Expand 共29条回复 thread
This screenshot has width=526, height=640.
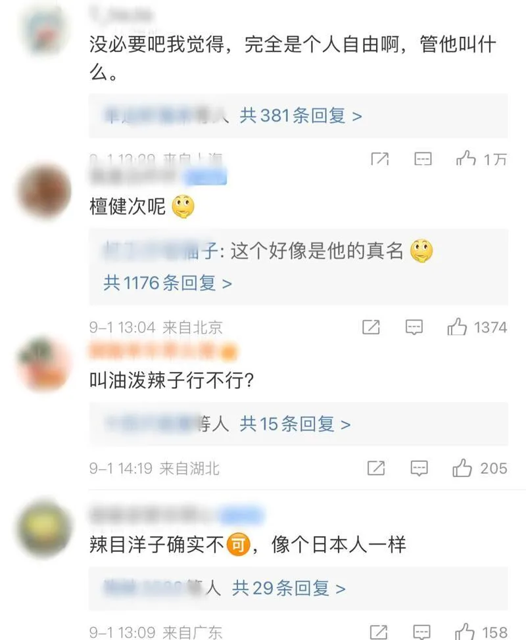(289, 588)
